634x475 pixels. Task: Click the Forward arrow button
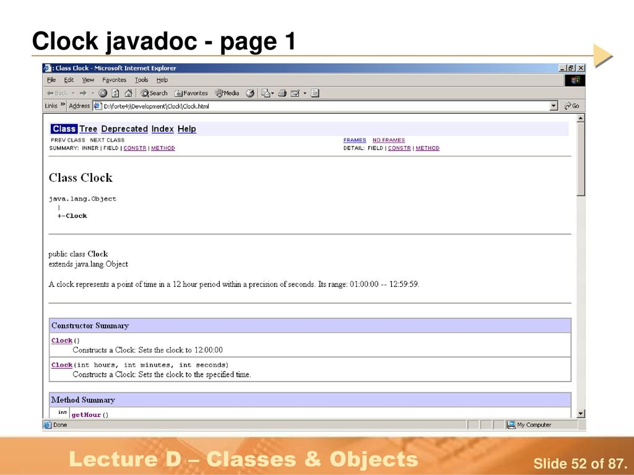click(x=83, y=93)
